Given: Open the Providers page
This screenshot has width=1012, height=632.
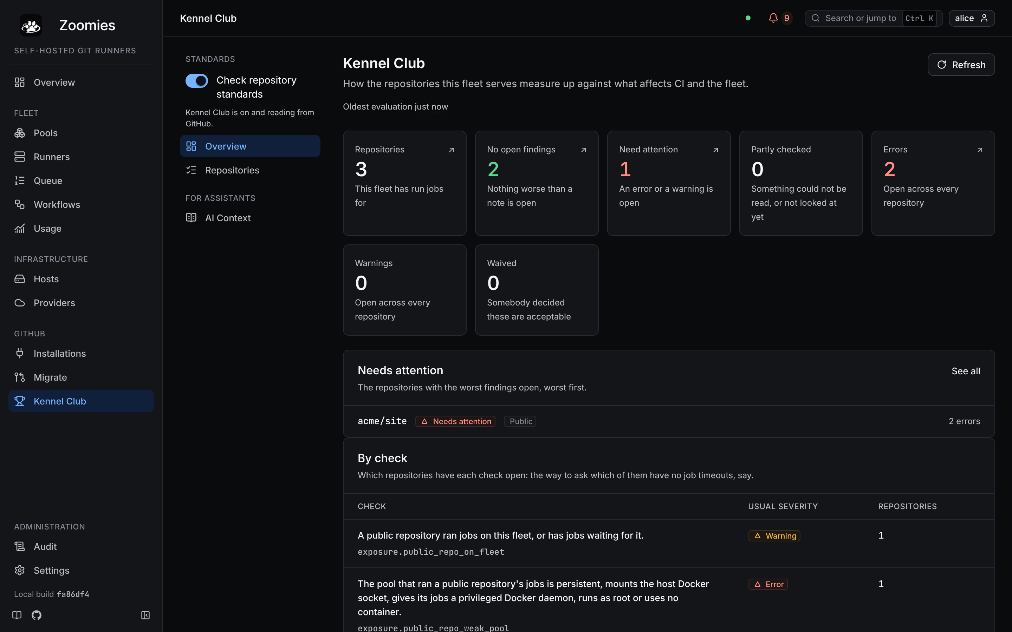Looking at the screenshot, I should pyautogui.click(x=81, y=303).
